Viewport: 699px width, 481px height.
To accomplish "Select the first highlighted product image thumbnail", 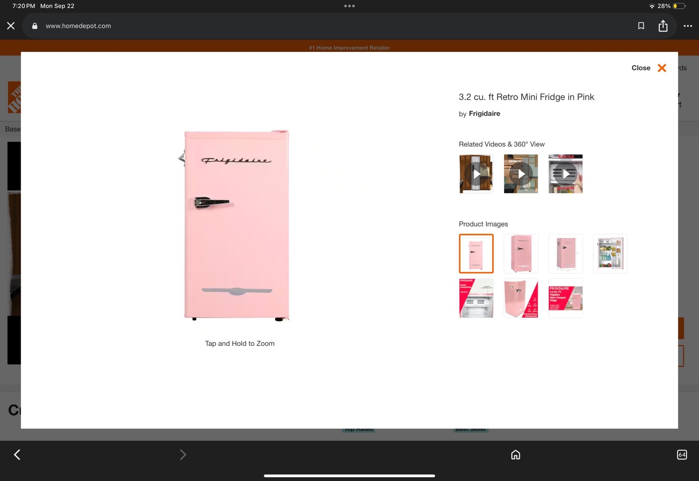I will [x=476, y=253].
